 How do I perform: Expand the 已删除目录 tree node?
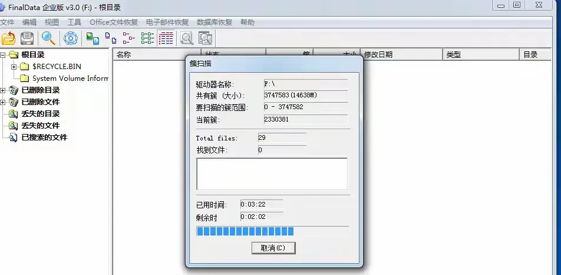tap(2, 91)
